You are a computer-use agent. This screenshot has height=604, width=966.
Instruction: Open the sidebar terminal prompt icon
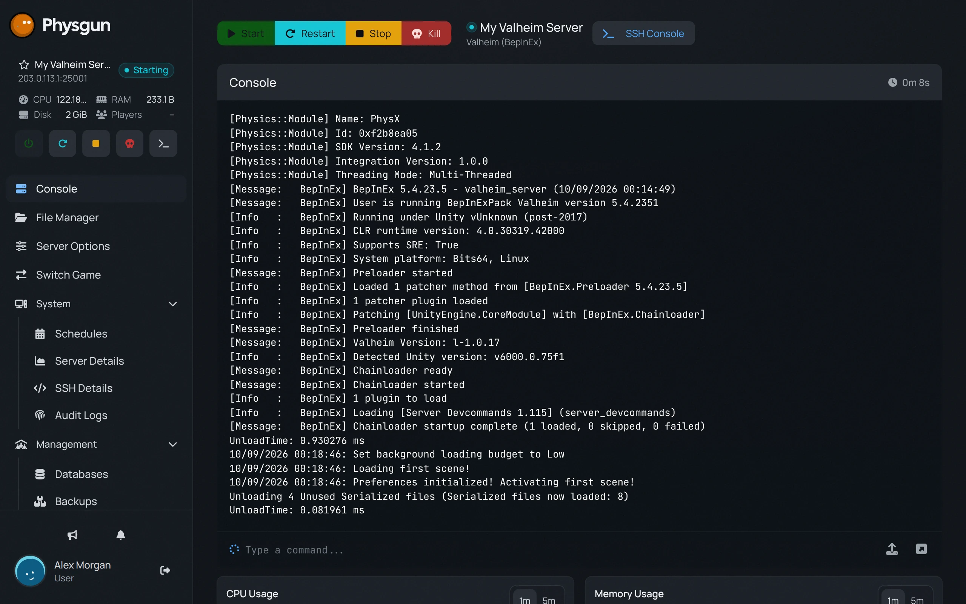(163, 143)
